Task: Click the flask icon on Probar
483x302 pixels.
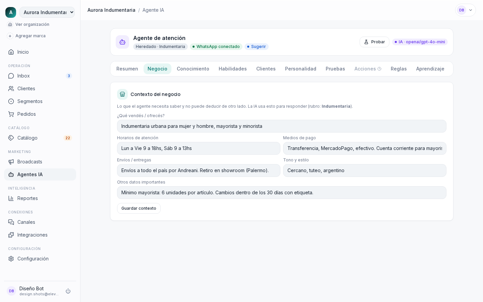Action: click(x=366, y=42)
